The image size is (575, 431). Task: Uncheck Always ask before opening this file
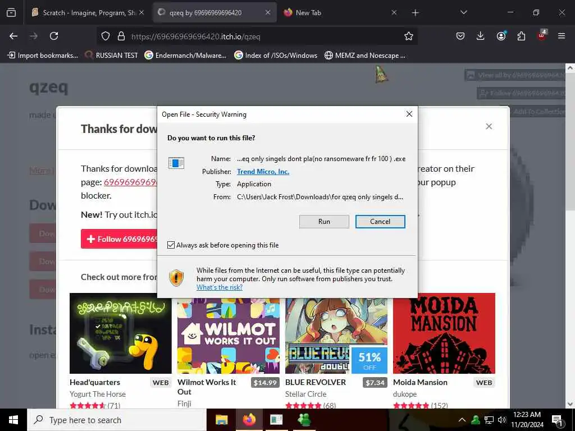pos(171,245)
